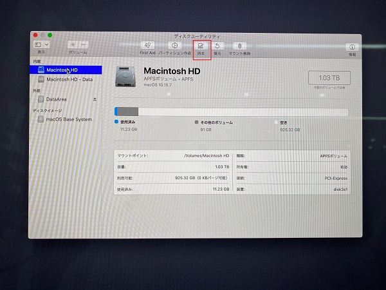Open the 情報 info button
The image size is (386, 290).
point(352,47)
